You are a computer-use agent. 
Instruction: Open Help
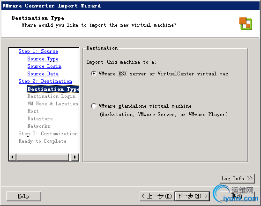coord(23,196)
